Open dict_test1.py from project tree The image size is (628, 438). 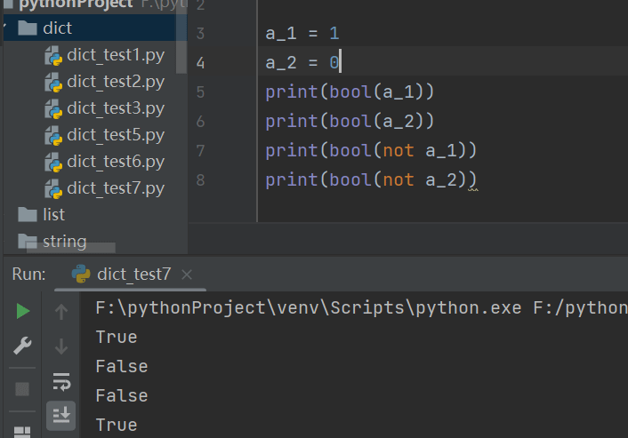(x=116, y=55)
